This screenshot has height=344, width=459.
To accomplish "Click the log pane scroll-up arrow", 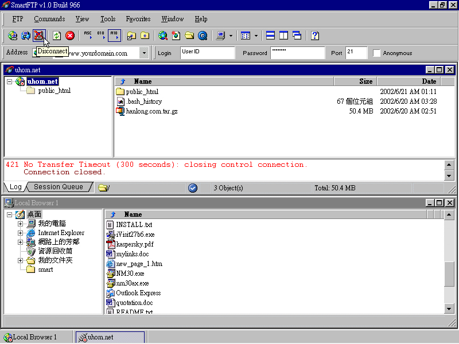I will point(449,165).
